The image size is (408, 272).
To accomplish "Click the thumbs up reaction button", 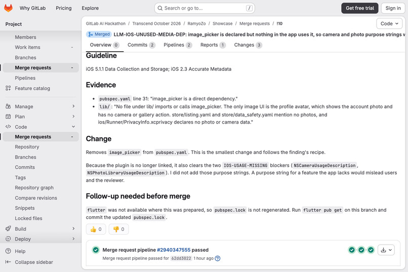I will tap(96, 229).
